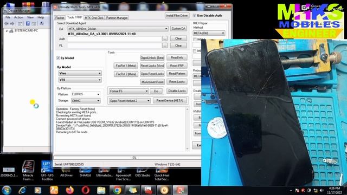This screenshot has width=347, height=195.
Task: Open Sticky Notes on taskbar
Action: click(x=133, y=190)
